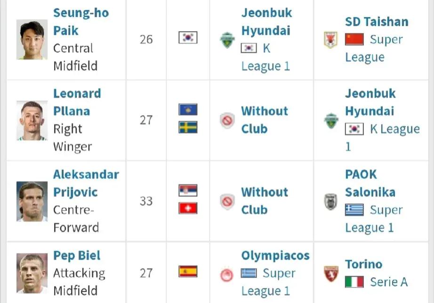
Task: Click the Torino club crest
Action: click(x=331, y=274)
